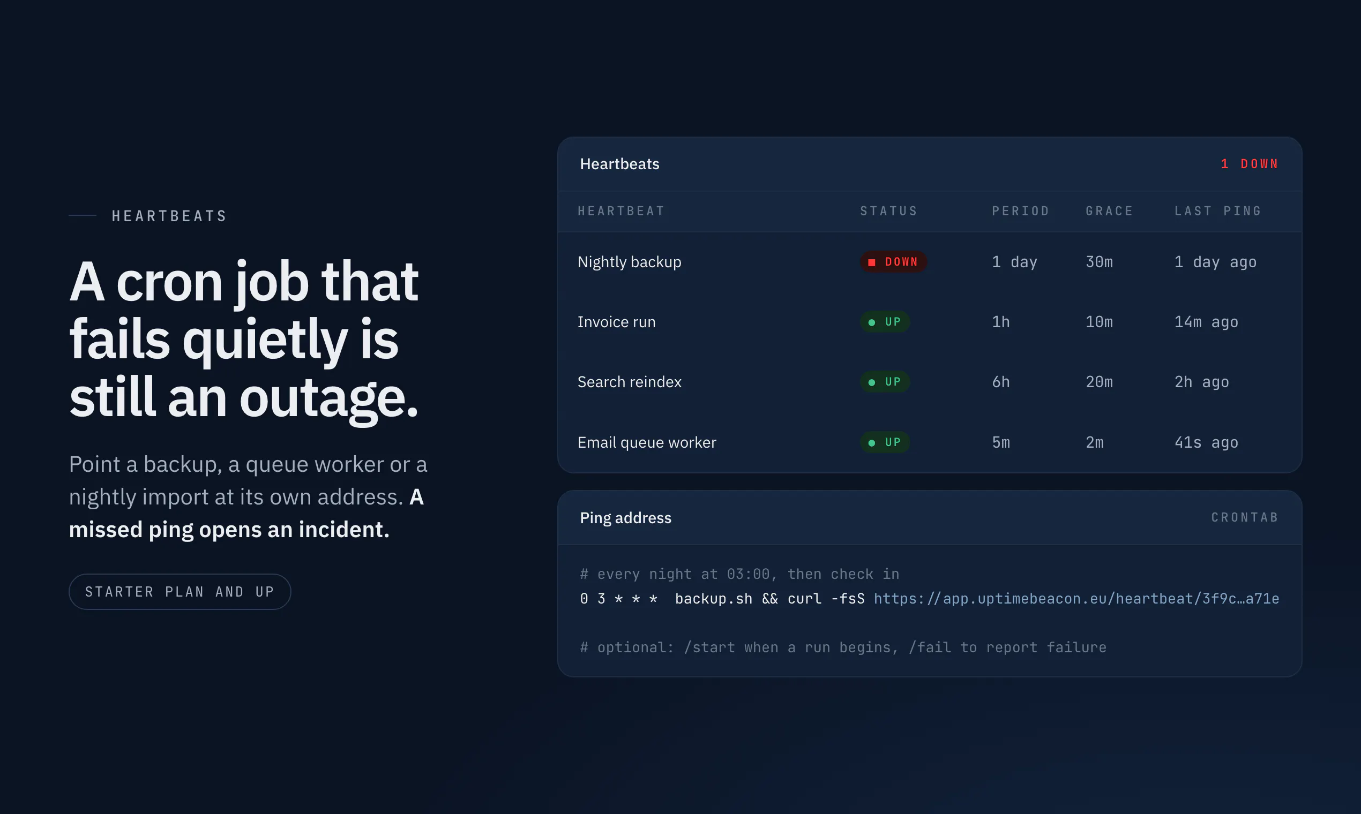This screenshot has height=814, width=1361.
Task: Click the 'Heartbeats' card title
Action: (619, 164)
